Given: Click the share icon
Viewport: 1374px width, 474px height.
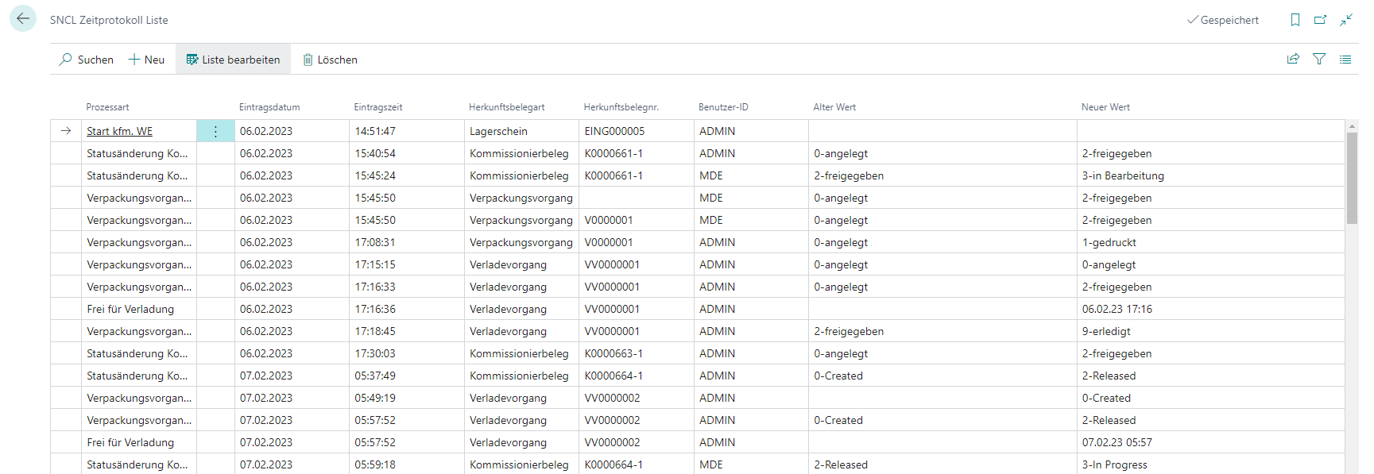Looking at the screenshot, I should click(1293, 59).
